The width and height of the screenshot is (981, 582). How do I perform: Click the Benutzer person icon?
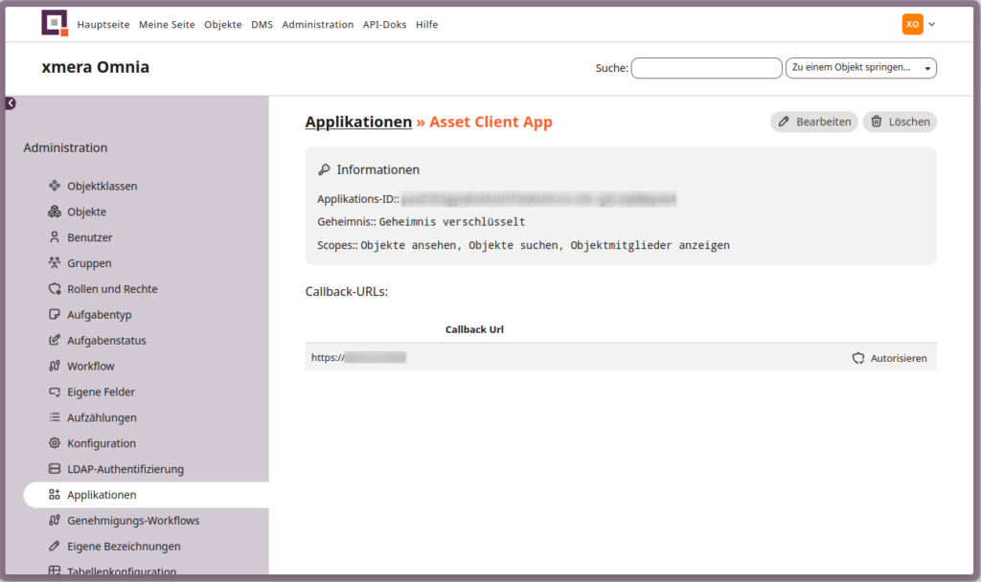coord(55,237)
